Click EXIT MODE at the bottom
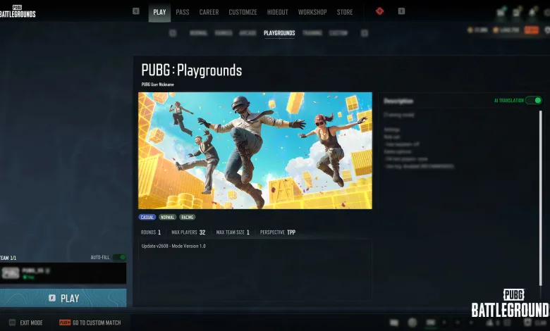Viewport: 550px width, 331px height. [x=31, y=323]
